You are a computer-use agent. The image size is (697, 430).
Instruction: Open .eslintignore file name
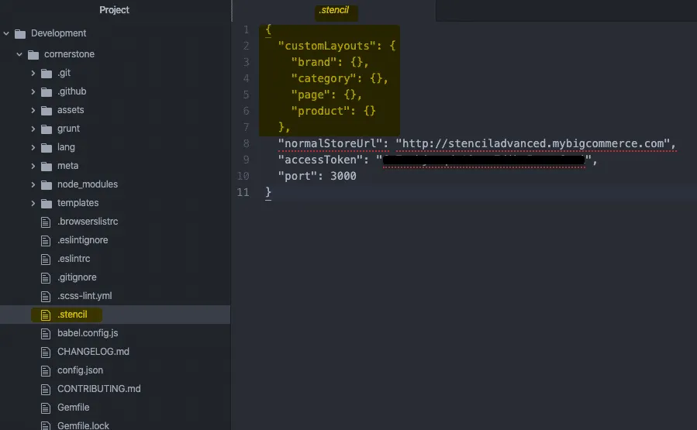pos(83,240)
